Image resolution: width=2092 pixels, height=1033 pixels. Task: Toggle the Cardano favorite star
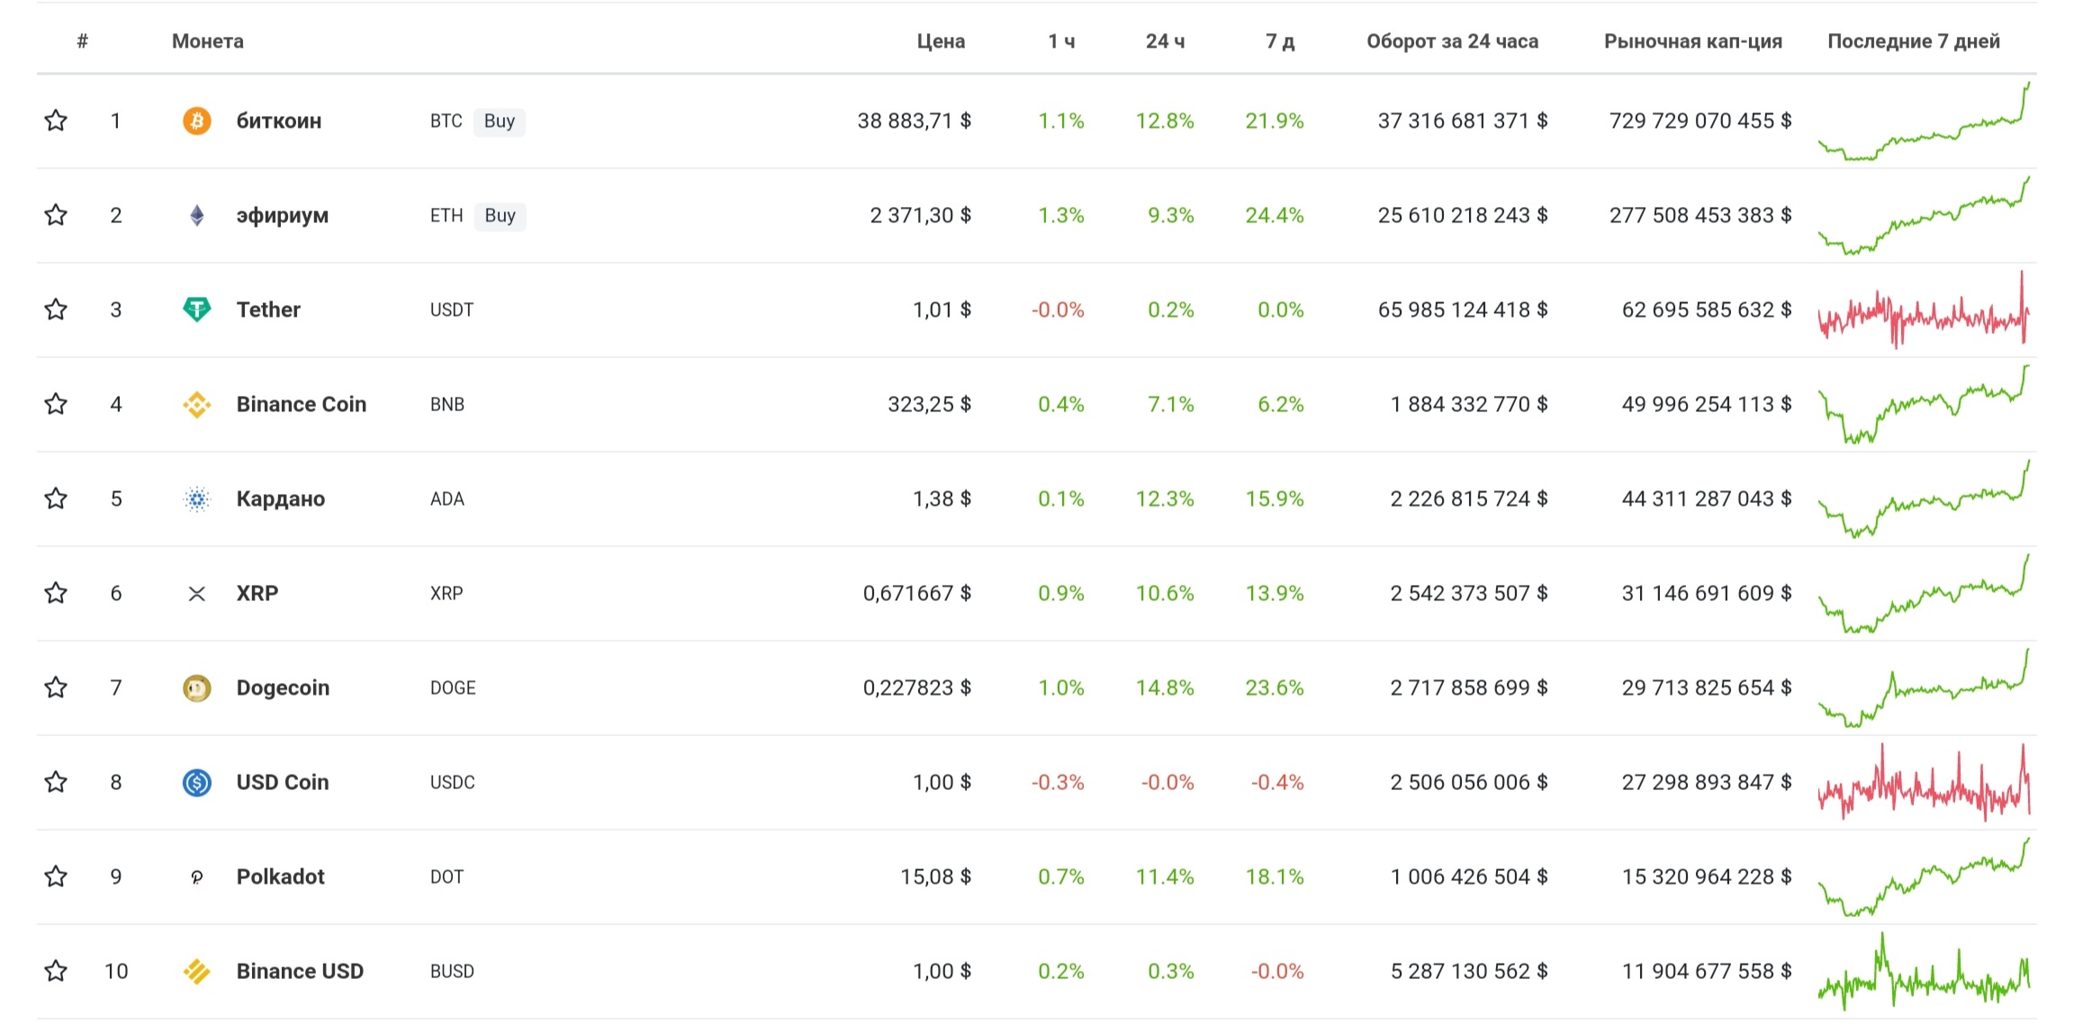click(56, 499)
